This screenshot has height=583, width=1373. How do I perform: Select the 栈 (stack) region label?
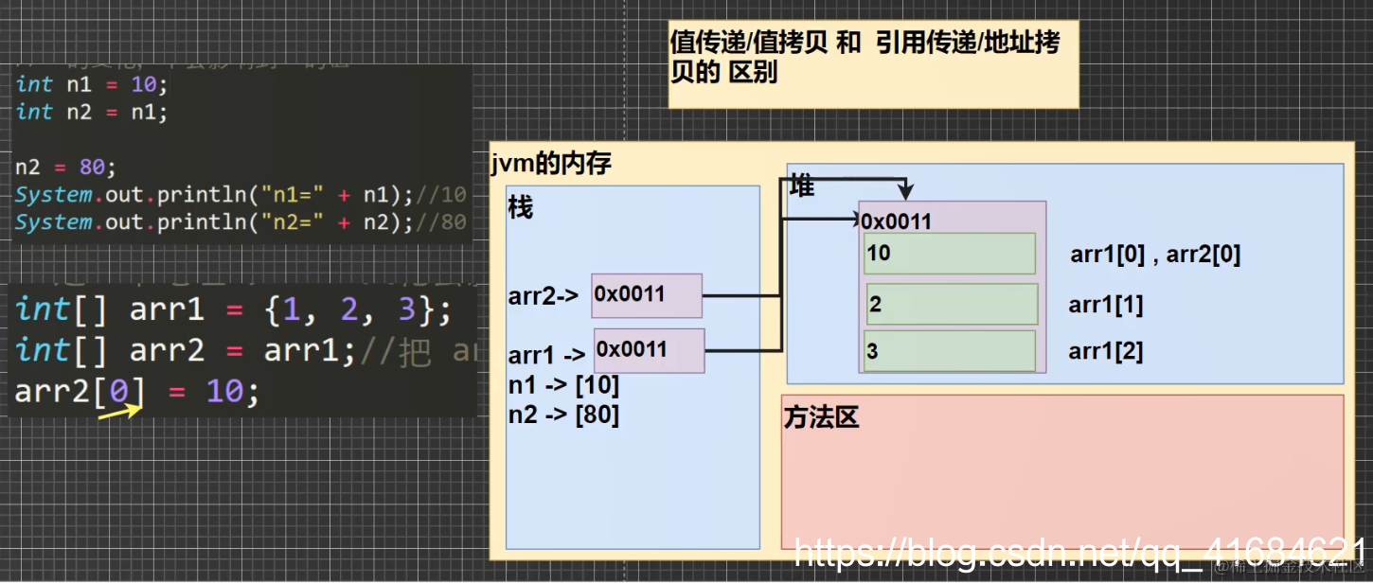click(x=522, y=207)
